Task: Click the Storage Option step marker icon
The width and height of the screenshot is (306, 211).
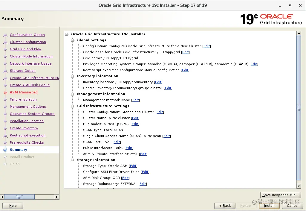Action: [x=5, y=71]
